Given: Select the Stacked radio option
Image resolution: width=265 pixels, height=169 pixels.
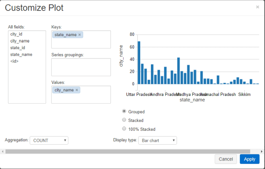Looking at the screenshot, I should pyautogui.click(x=124, y=120).
